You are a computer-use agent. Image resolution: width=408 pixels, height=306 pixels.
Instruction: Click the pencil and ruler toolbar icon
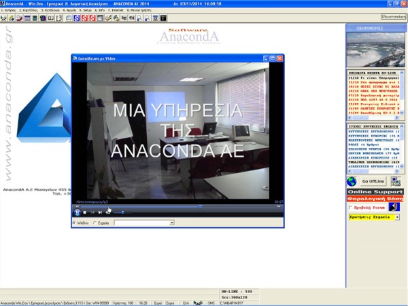[108, 18]
